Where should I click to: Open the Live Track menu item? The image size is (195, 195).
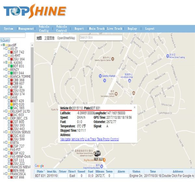tap(114, 29)
